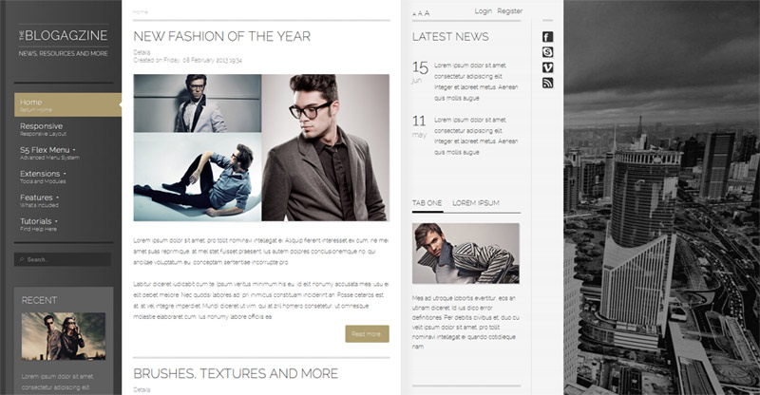Open the Recent couple photo thumbnail

pos(64,336)
